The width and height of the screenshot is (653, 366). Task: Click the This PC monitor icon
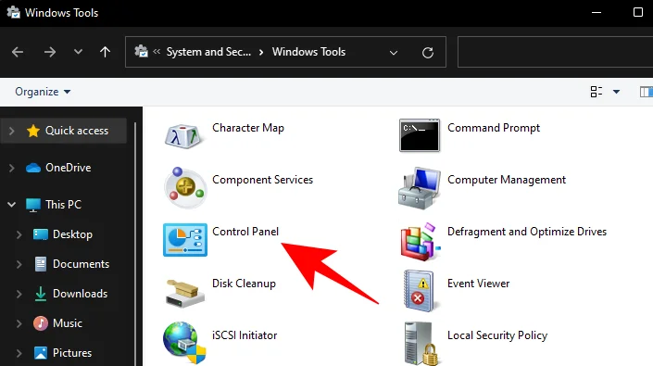(x=33, y=205)
